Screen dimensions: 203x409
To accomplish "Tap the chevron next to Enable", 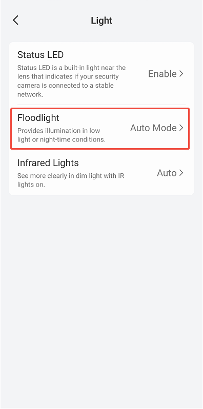I will point(181,74).
